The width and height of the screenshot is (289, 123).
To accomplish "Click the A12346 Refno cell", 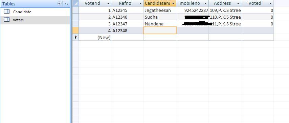I will (x=127, y=17).
